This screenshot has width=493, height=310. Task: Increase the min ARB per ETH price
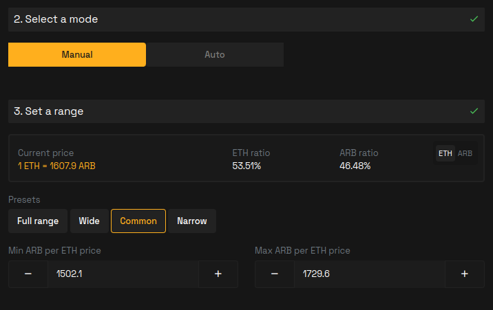(218, 274)
